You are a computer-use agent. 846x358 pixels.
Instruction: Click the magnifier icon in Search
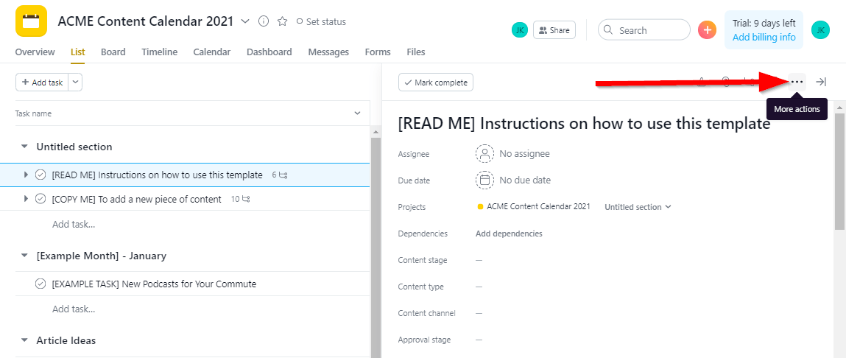[608, 30]
